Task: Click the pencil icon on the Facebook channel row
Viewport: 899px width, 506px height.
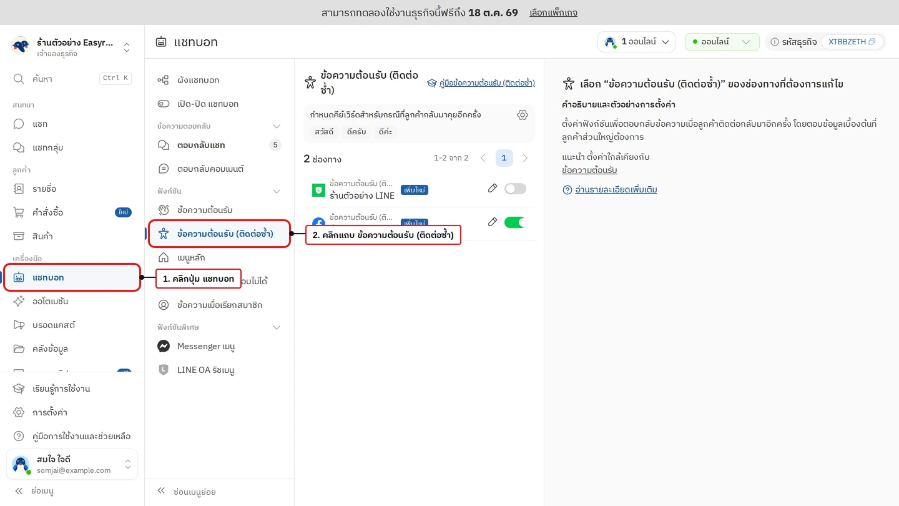Action: coord(493,222)
